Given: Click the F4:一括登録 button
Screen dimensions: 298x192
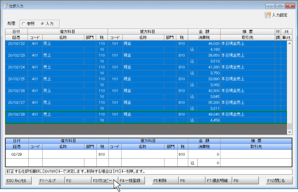Looking at the screenshot, I should 132,181.
